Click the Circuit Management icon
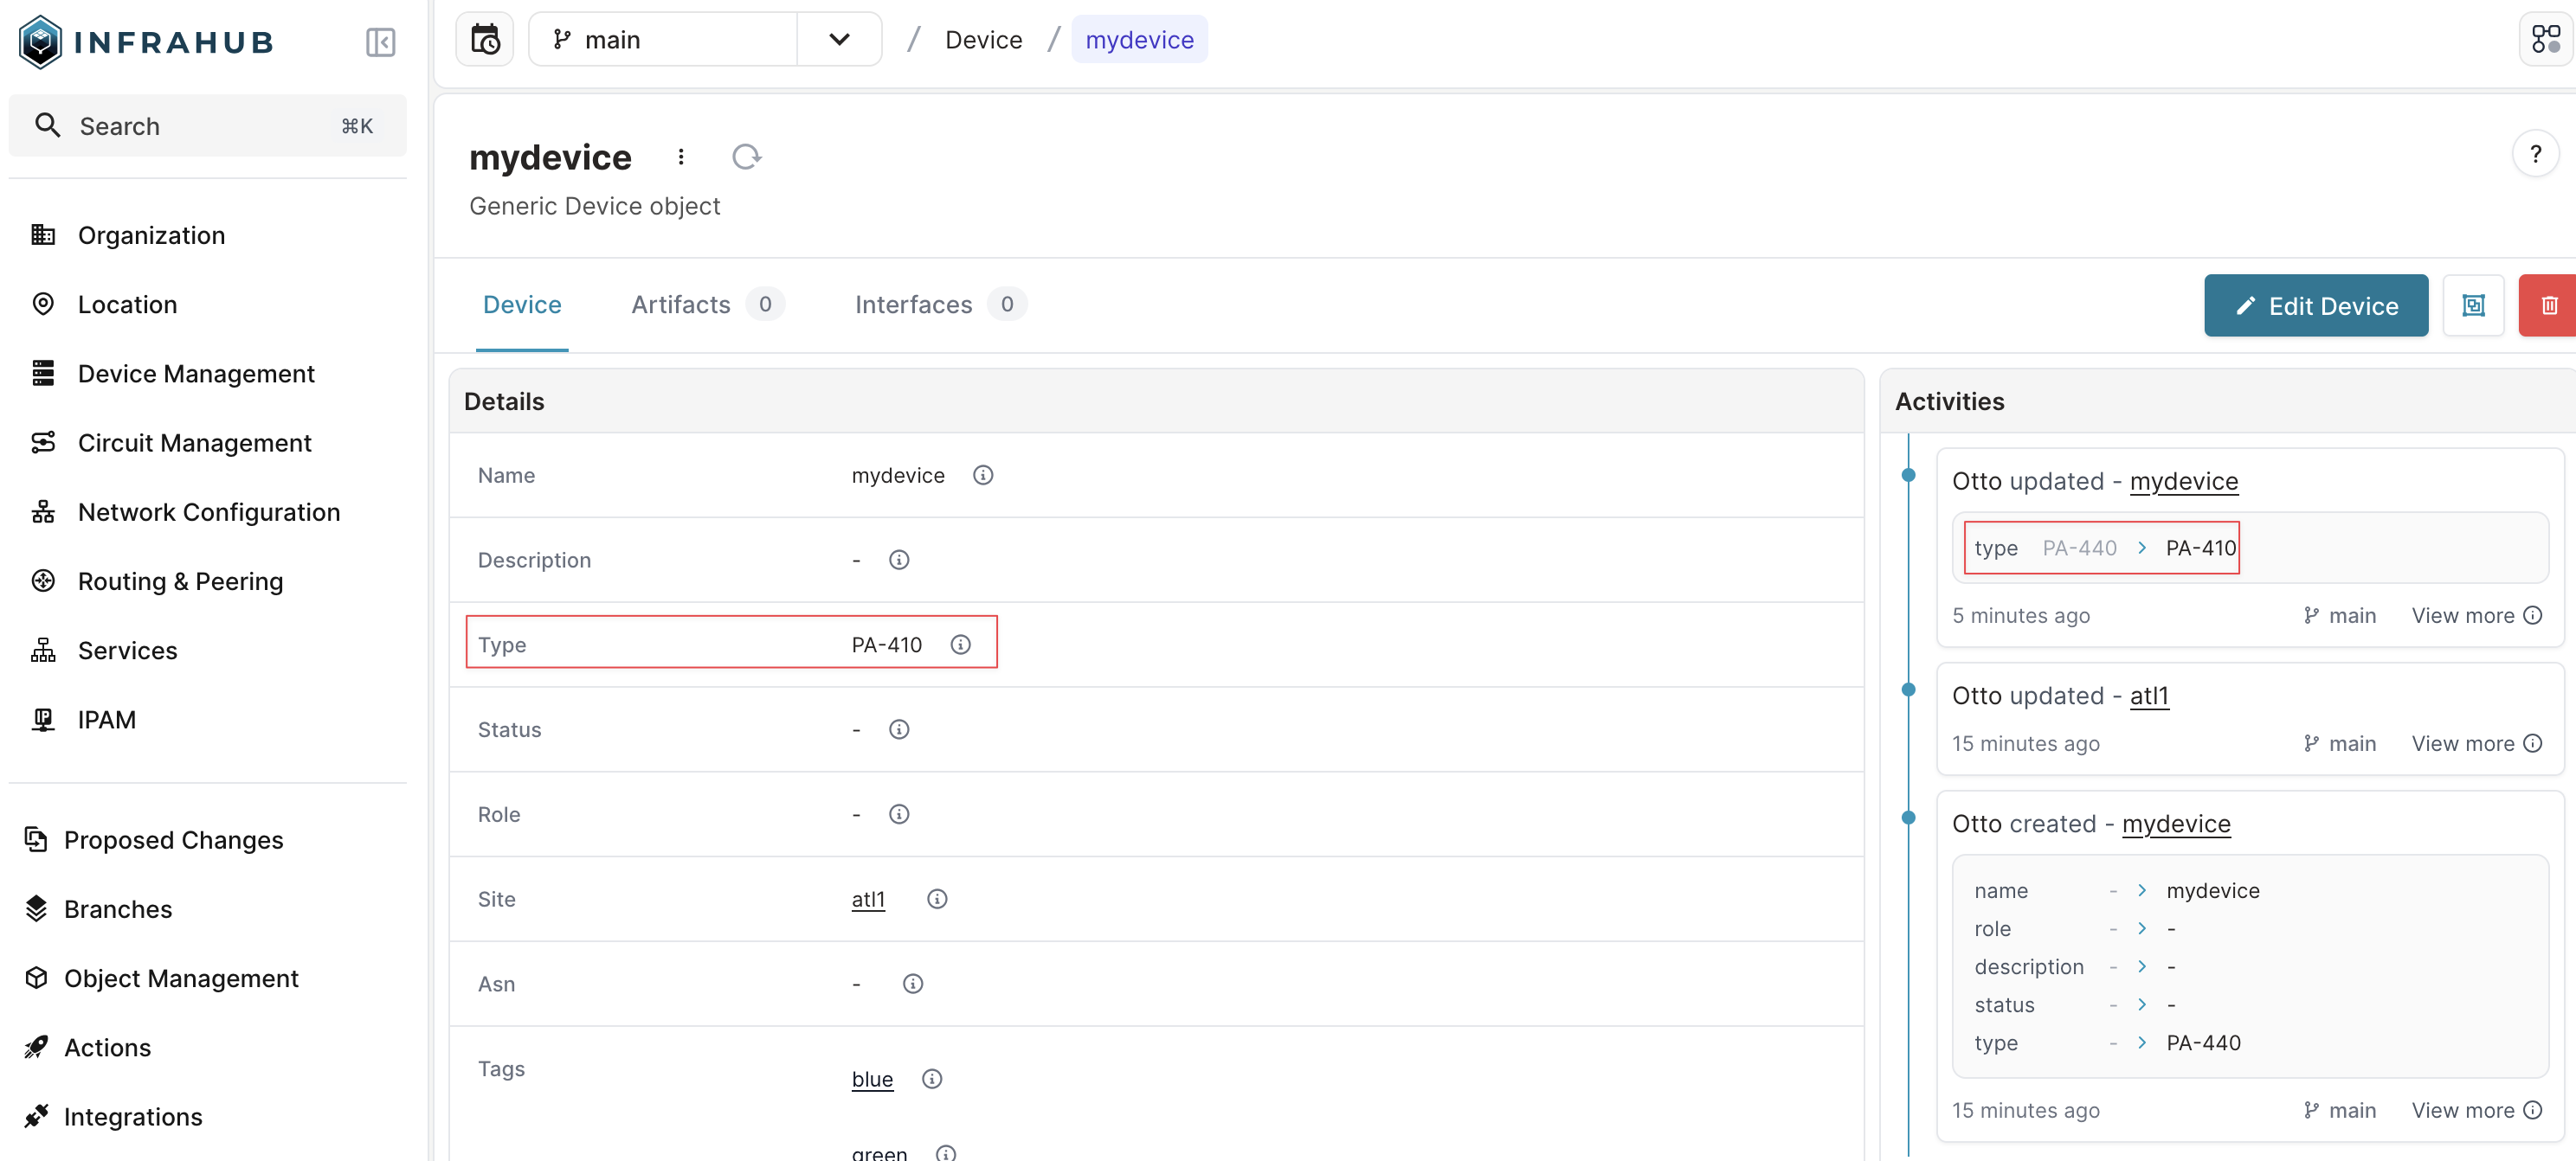This screenshot has width=2576, height=1161. 43,443
